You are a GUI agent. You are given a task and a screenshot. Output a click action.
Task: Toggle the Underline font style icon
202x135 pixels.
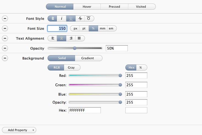pos(71,18)
